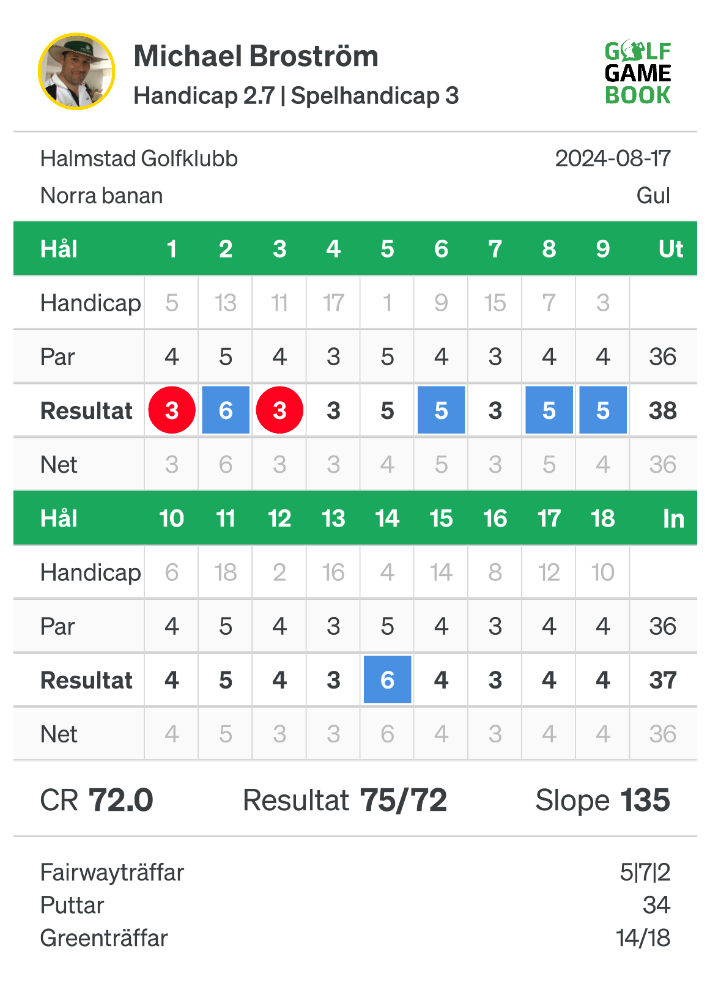This screenshot has width=710, height=987.
Task: Tap the Puttar 34 statistic row
Action: [355, 905]
